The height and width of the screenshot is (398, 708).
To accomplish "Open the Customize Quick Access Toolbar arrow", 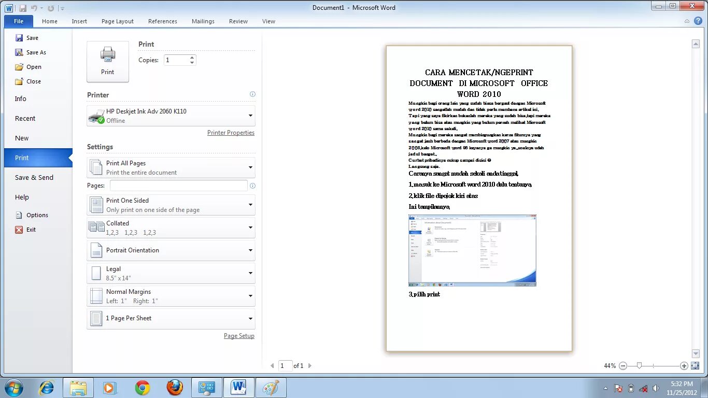I will [62, 8].
